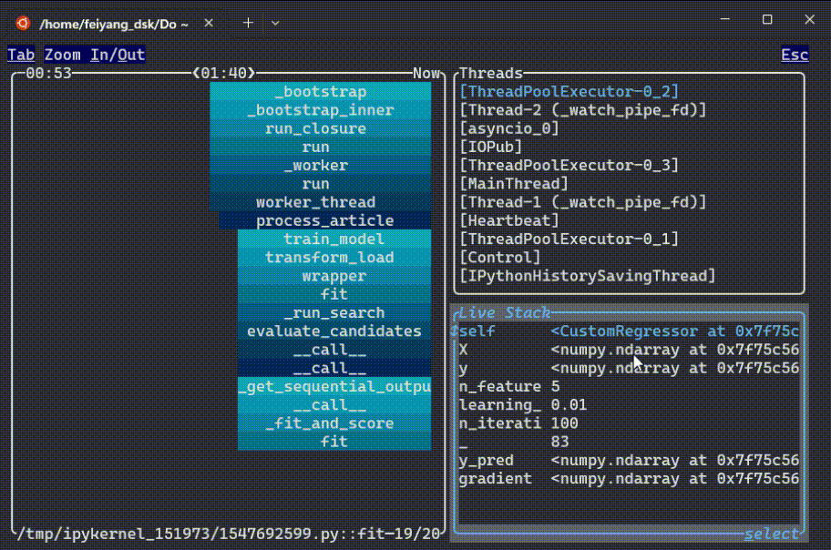Open the terminal profiles dropdown arrow
The width and height of the screenshot is (831, 550).
(x=275, y=24)
